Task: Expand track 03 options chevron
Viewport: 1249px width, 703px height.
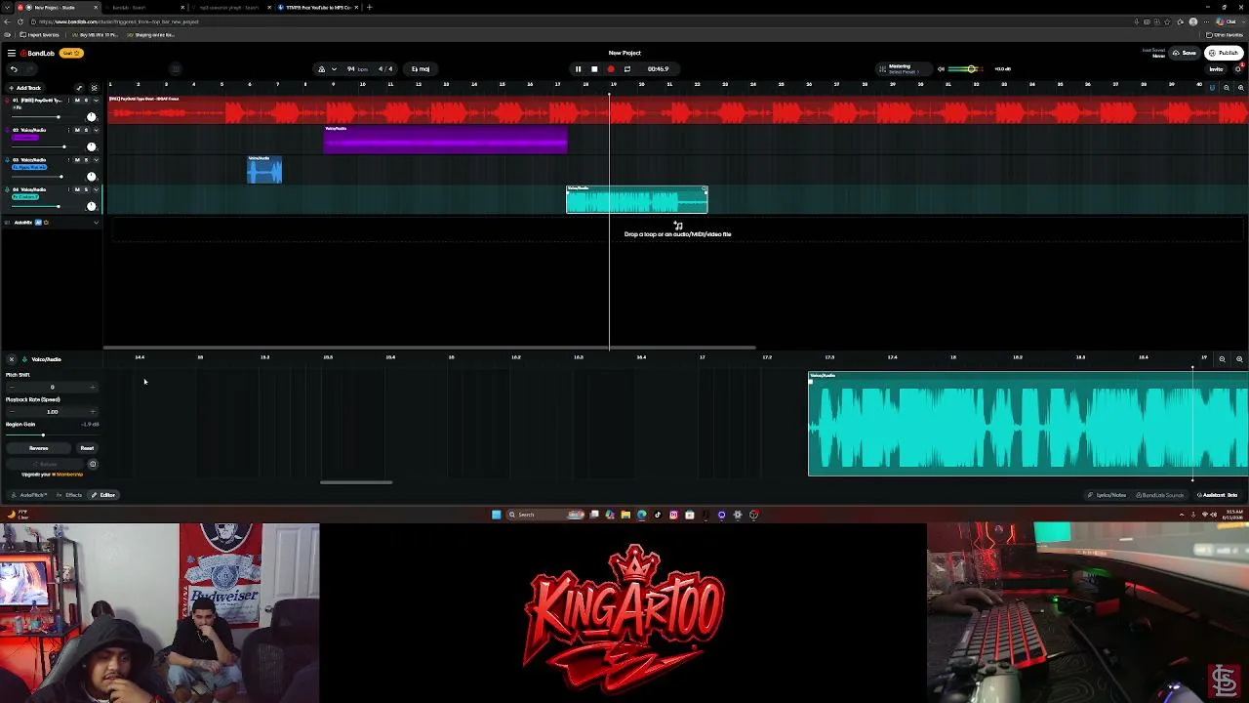Action: pos(96,159)
